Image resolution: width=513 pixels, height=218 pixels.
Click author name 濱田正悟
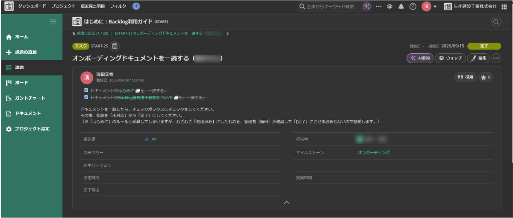pyautogui.click(x=105, y=74)
